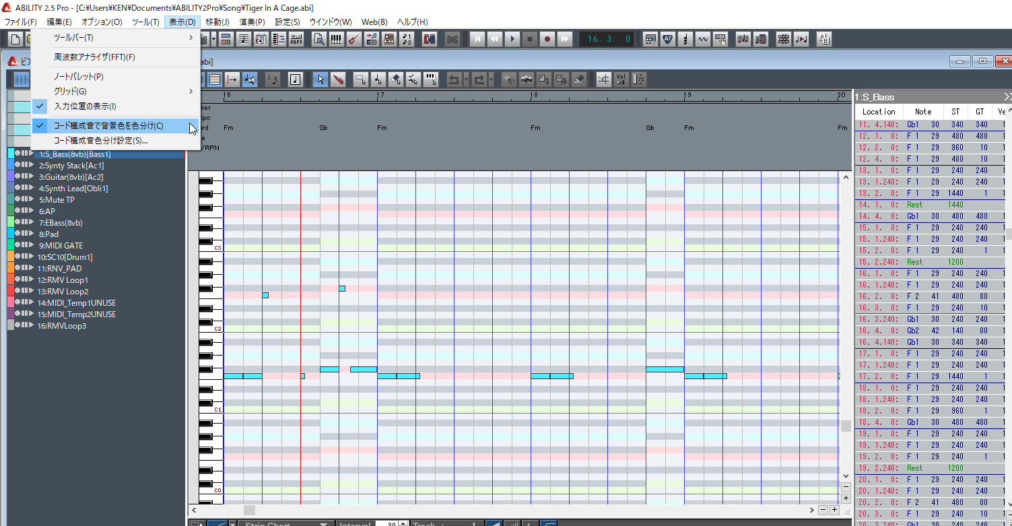Image resolution: width=1012 pixels, height=526 pixels.
Task: Click the Note column header
Action: pyautogui.click(x=923, y=112)
